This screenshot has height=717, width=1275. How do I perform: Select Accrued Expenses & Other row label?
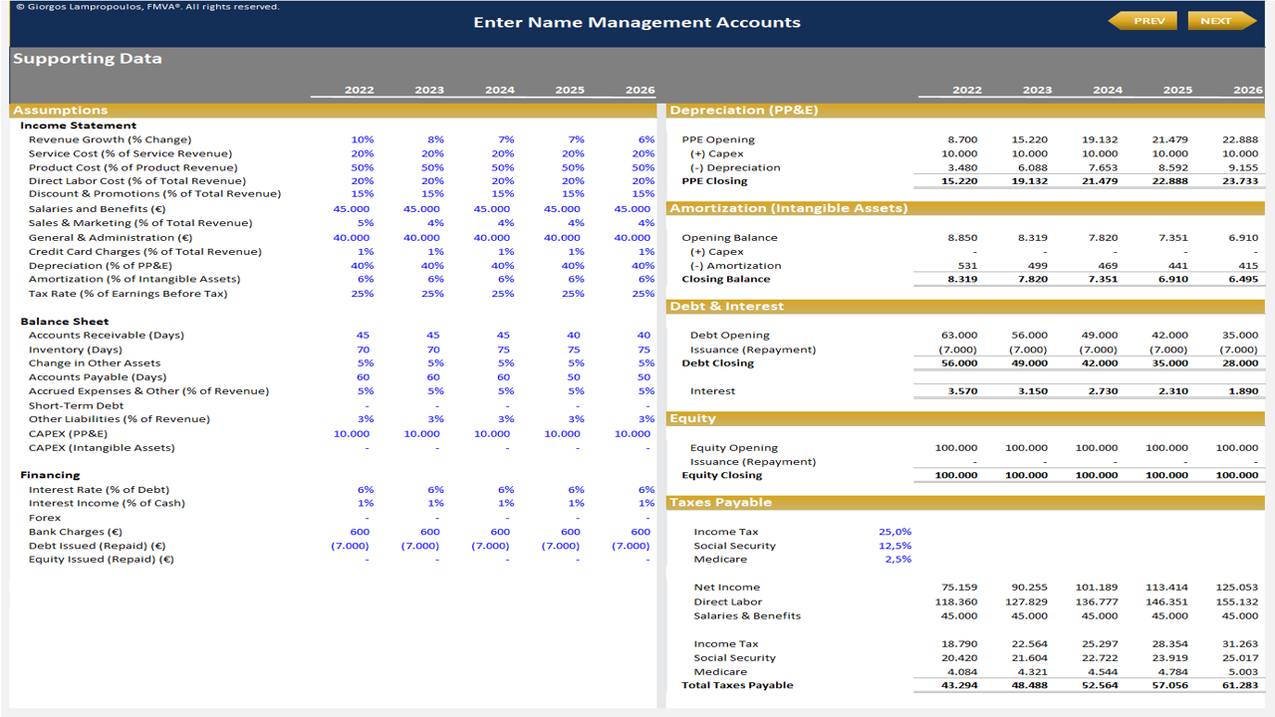point(148,391)
